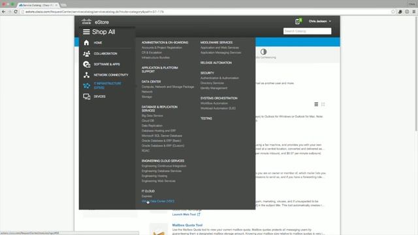Screen dimensions: 418x235
Task: Open the Software & Apps category icon
Action: click(x=86, y=64)
